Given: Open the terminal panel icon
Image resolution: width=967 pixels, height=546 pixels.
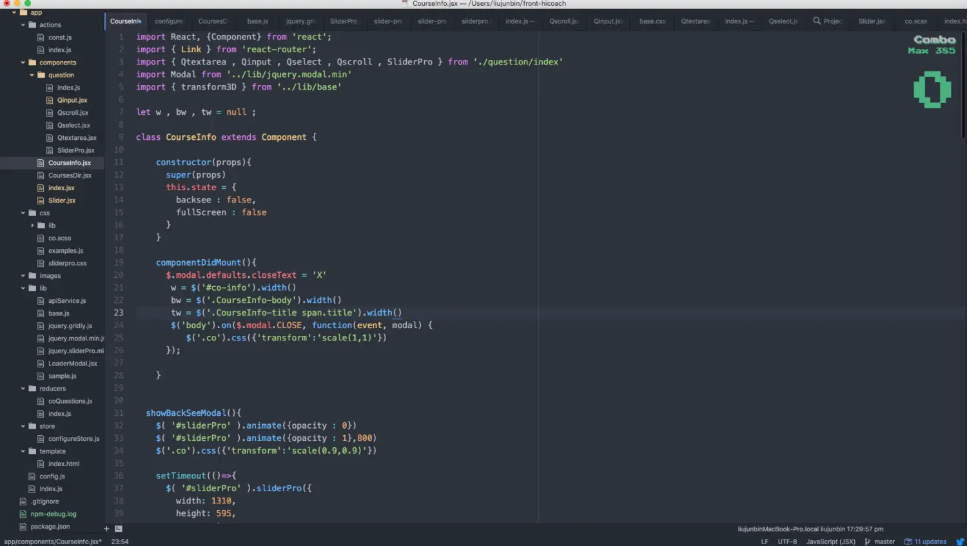Looking at the screenshot, I should pyautogui.click(x=119, y=529).
